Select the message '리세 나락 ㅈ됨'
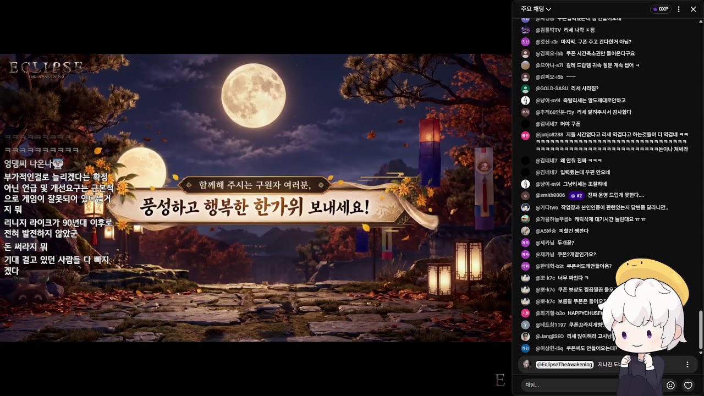This screenshot has width=704, height=396. click(x=579, y=30)
